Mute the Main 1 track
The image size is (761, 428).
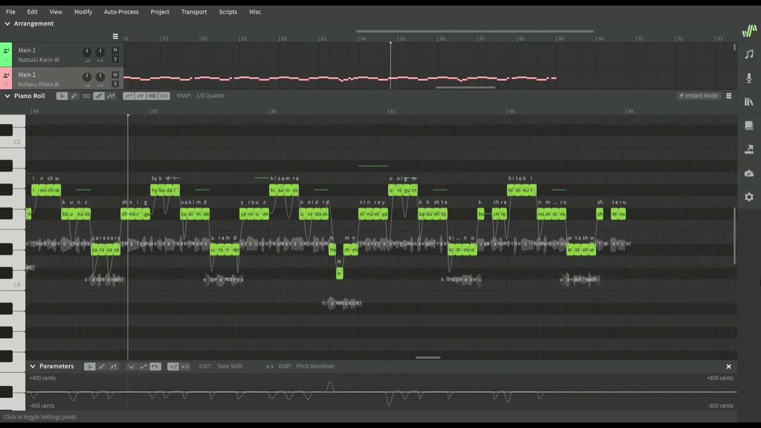[x=115, y=50]
